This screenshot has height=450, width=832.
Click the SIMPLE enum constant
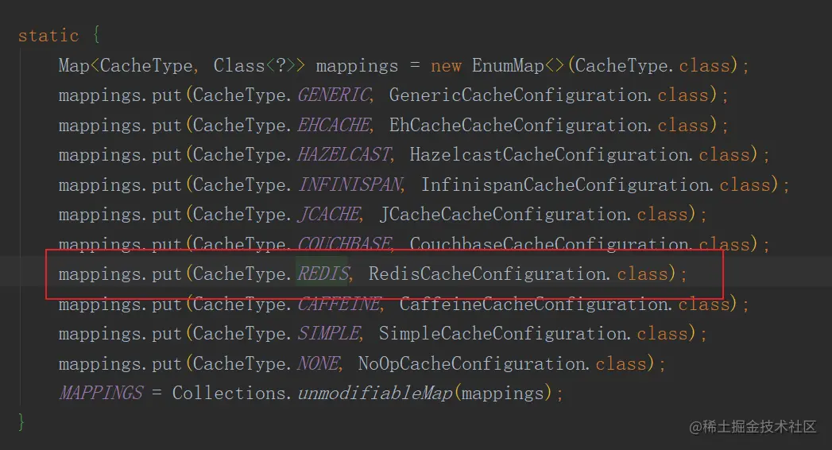(x=329, y=334)
